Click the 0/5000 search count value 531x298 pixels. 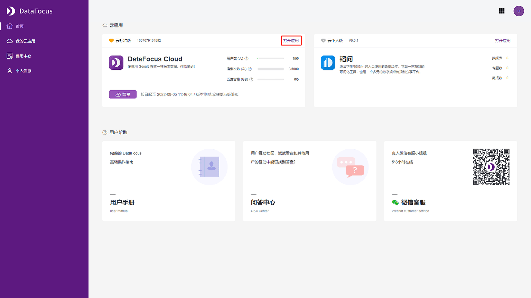[294, 69]
